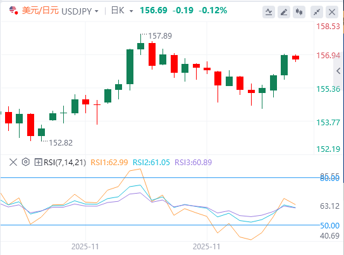This screenshot has width=344, height=255.
Task: Click the 157.89 high price marker
Action: pos(160,36)
